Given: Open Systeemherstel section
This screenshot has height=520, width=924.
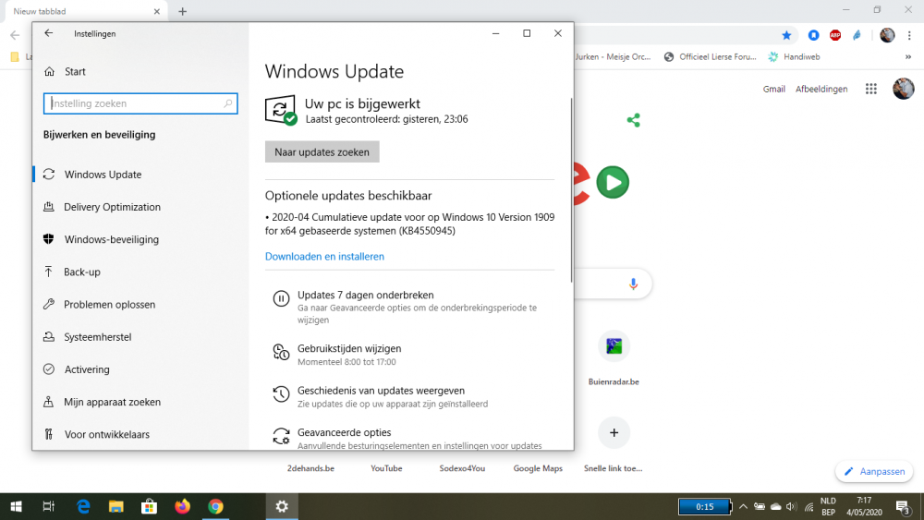Looking at the screenshot, I should [140, 337].
